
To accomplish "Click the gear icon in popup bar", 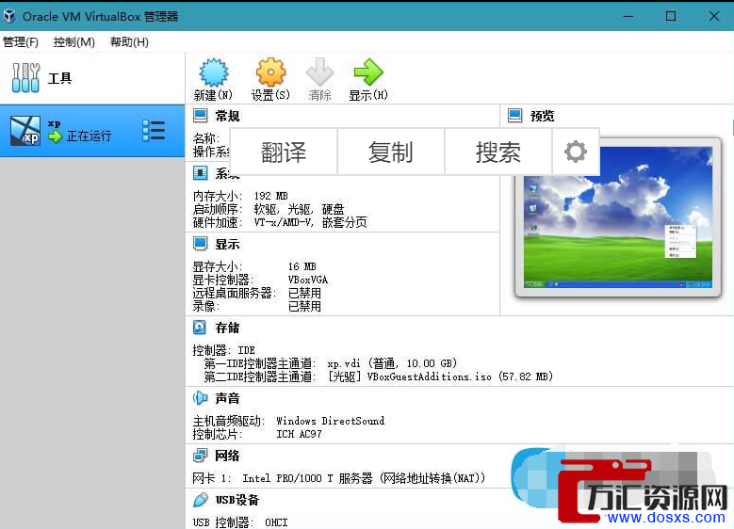I will 576,152.
